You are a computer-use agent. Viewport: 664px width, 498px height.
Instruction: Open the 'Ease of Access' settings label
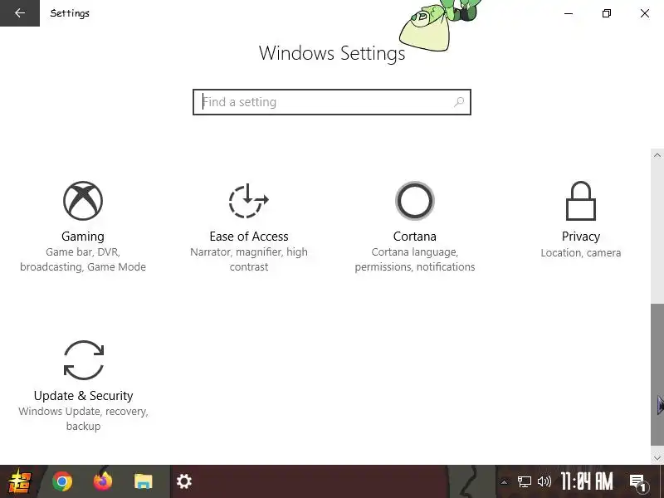249,237
